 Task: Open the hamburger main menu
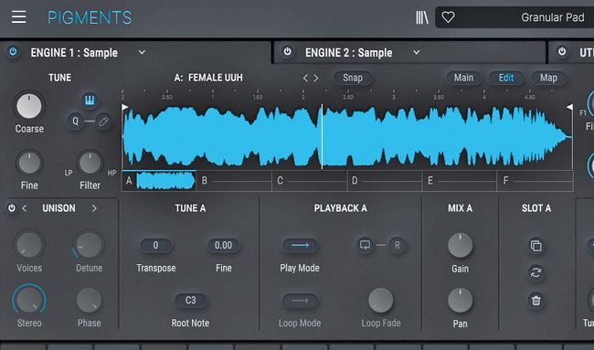pyautogui.click(x=18, y=17)
